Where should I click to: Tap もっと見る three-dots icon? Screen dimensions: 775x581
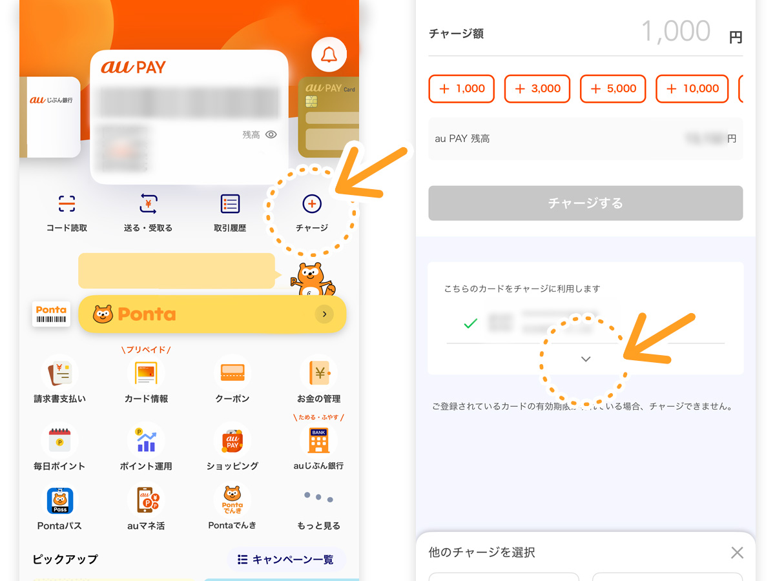[x=319, y=498]
